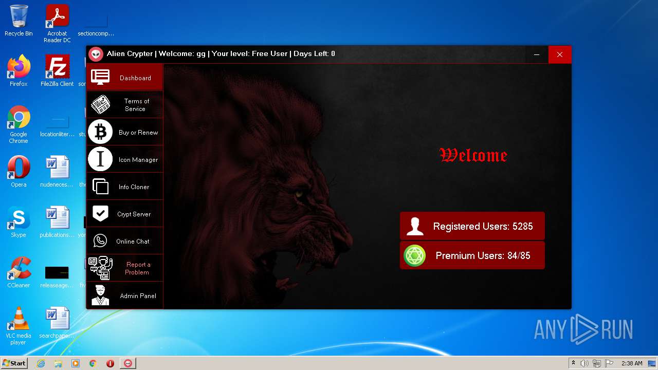Go to Icon Manager section
Screen dimensions: 658x370
(124, 159)
